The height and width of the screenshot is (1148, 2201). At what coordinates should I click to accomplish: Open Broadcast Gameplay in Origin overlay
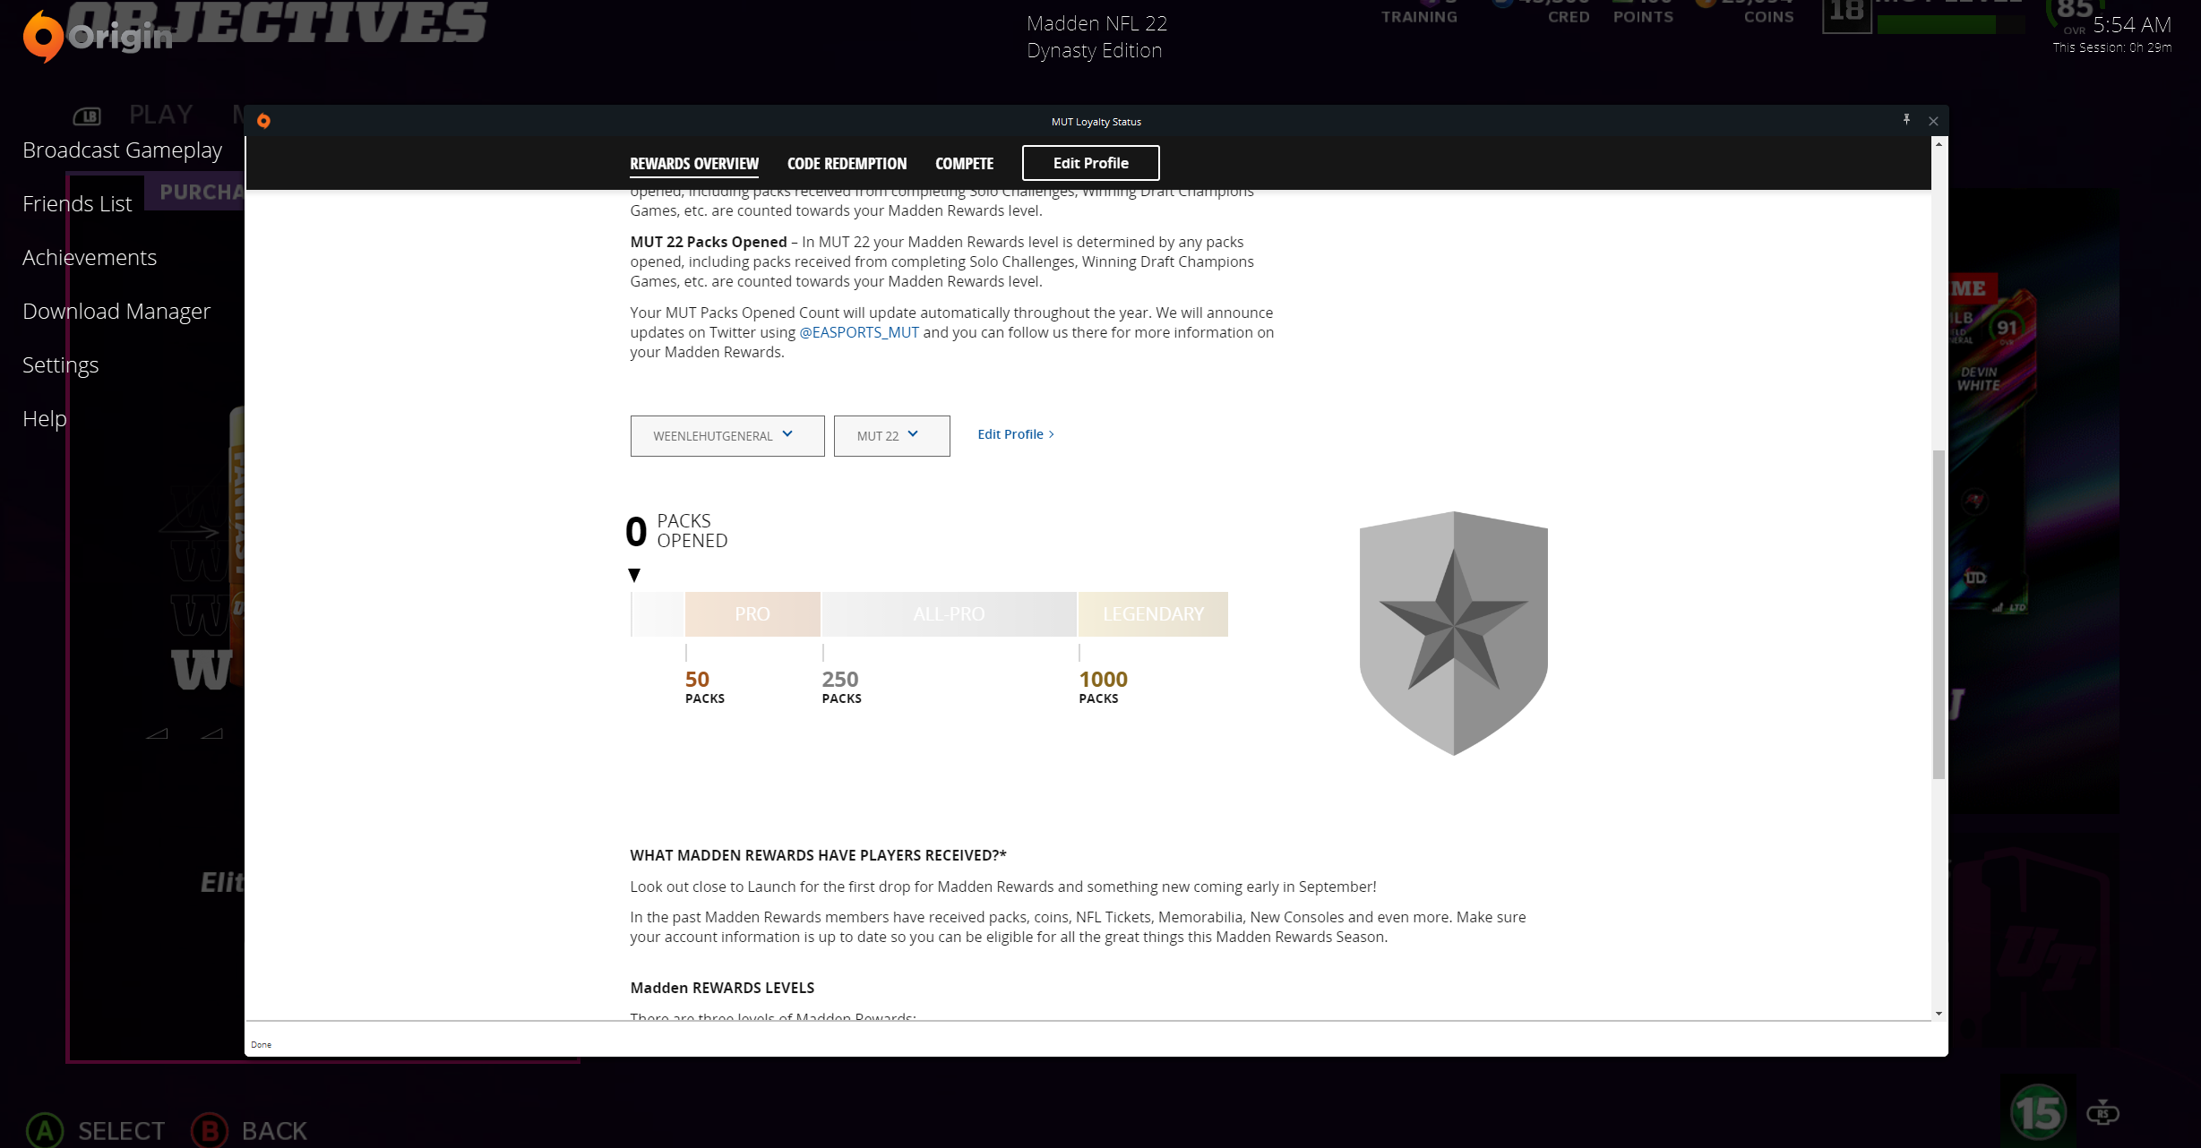pyautogui.click(x=122, y=150)
